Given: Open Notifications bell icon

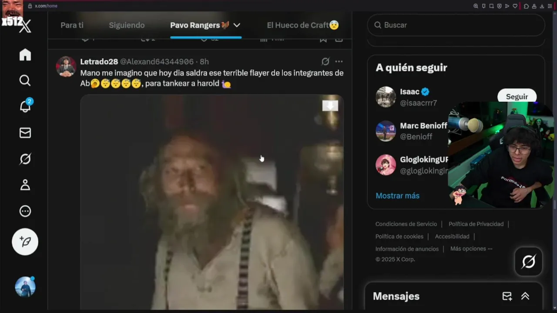Looking at the screenshot, I should coord(25,107).
